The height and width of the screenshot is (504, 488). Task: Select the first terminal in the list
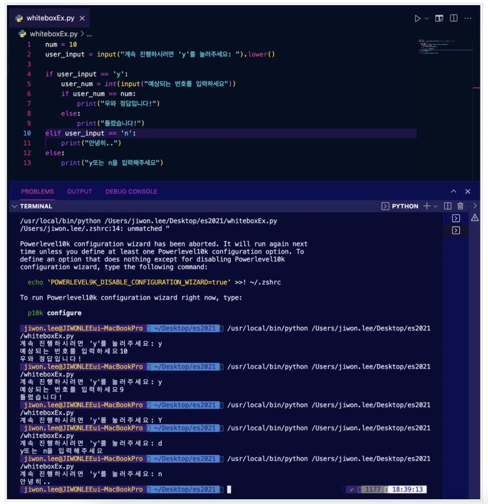(x=456, y=218)
